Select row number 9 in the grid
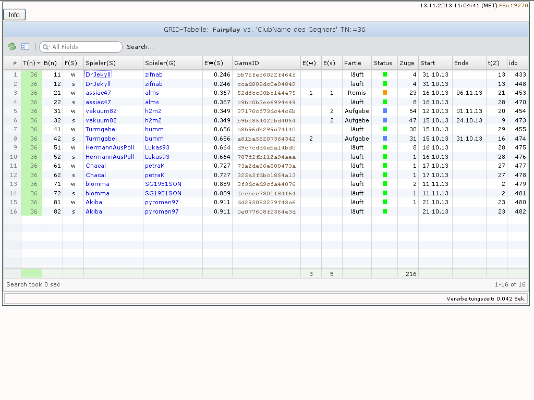The height and width of the screenshot is (400, 534). (13, 147)
